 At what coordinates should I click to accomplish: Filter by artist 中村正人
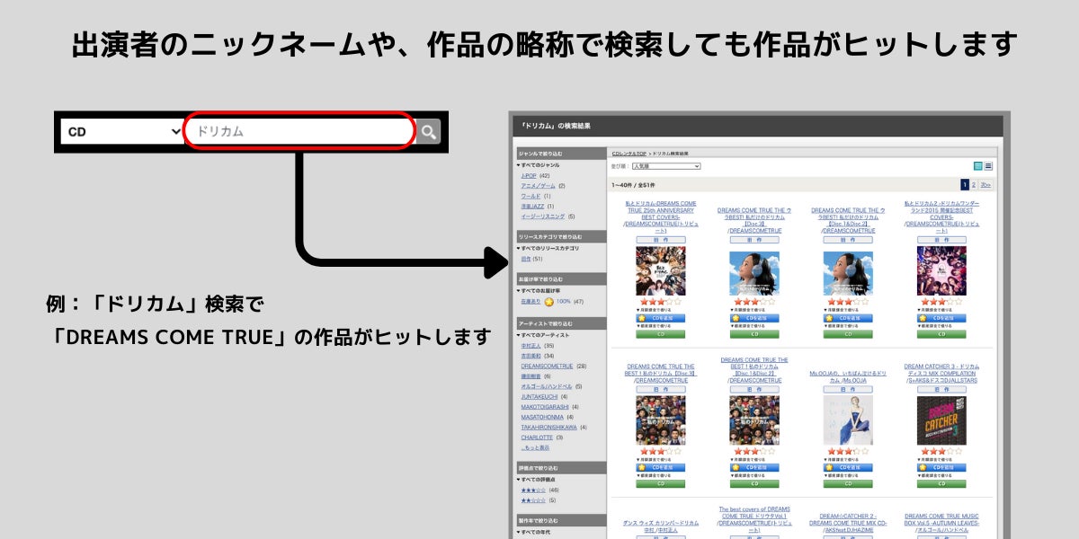click(531, 346)
